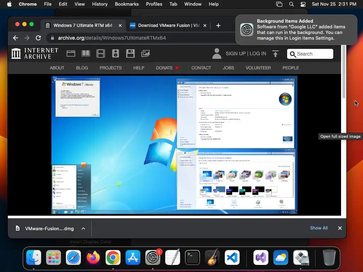363x272 pixels.
Task: Click the padlock site info icon
Action: point(52,38)
